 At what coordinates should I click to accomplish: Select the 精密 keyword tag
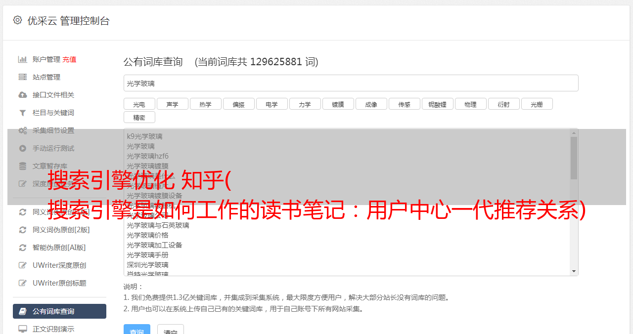139,117
